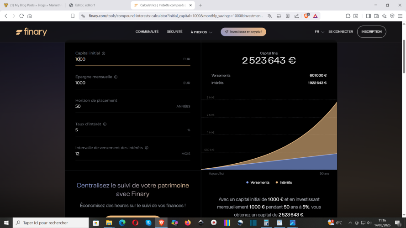Click info icon next to Taux d'intérêt
The image size is (406, 228).
(105, 124)
